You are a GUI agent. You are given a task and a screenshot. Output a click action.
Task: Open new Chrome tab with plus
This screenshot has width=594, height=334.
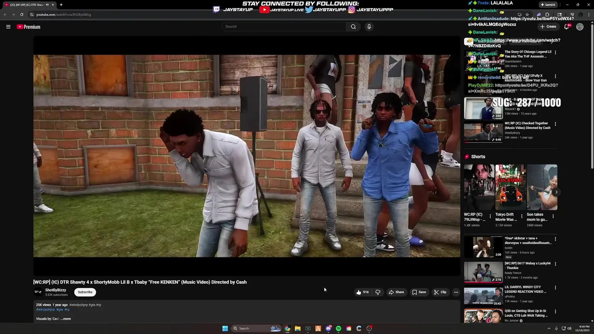pos(61,5)
